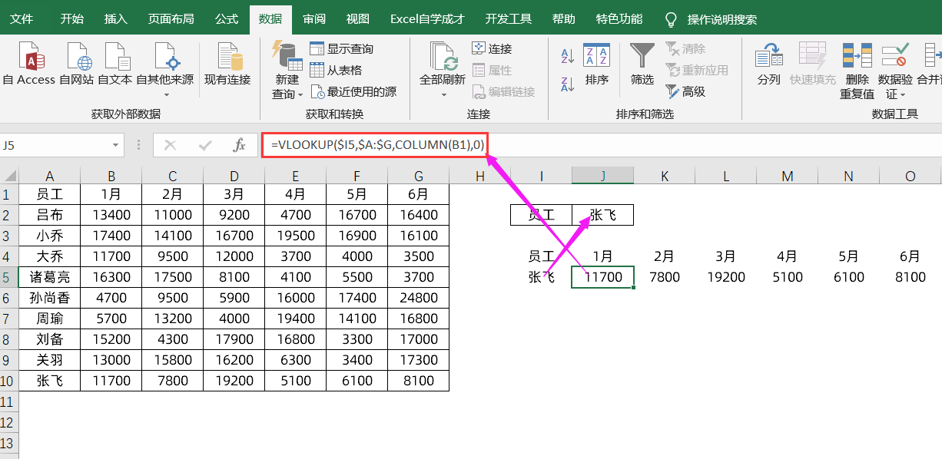942x459 pixels.
Task: Open the Name Box dropdown arrow
Action: [116, 144]
